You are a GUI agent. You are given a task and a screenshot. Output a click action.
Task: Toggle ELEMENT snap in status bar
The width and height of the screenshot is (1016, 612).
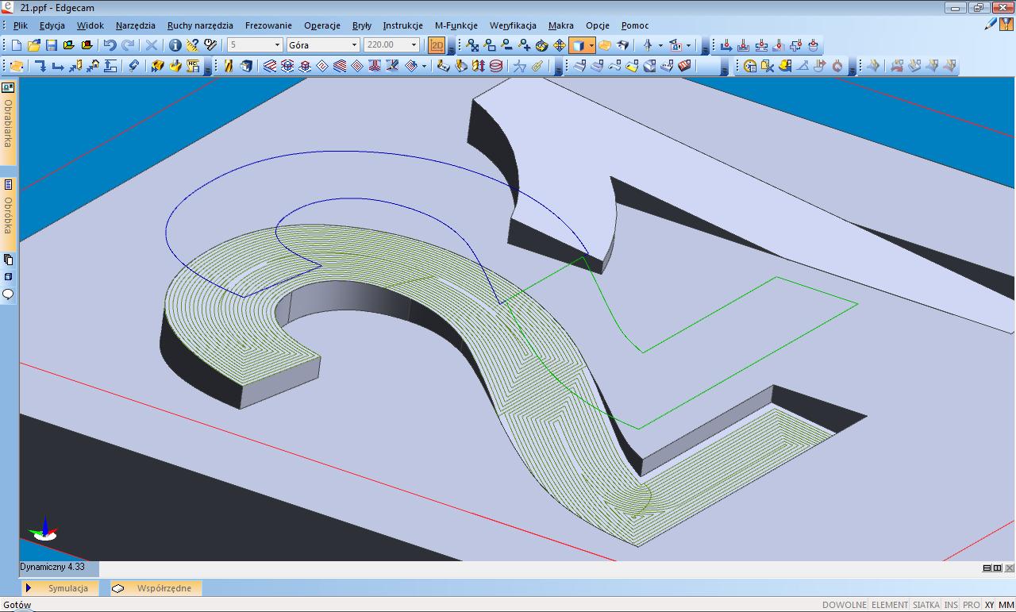pos(890,605)
